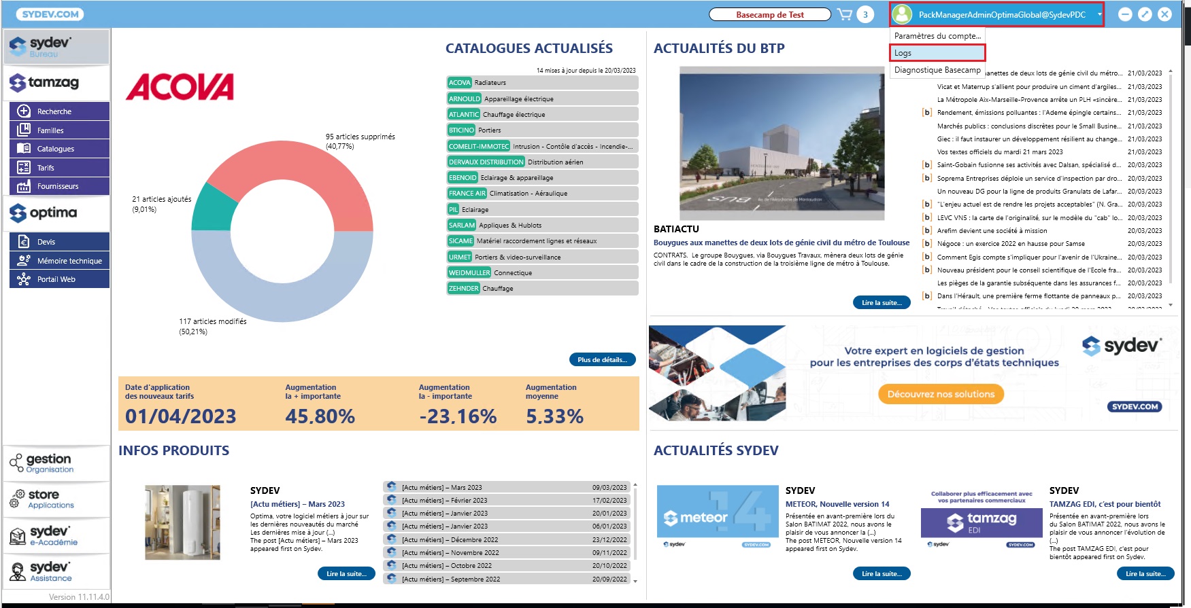This screenshot has width=1191, height=608.
Task: Open Devis under optima
Action: [59, 242]
